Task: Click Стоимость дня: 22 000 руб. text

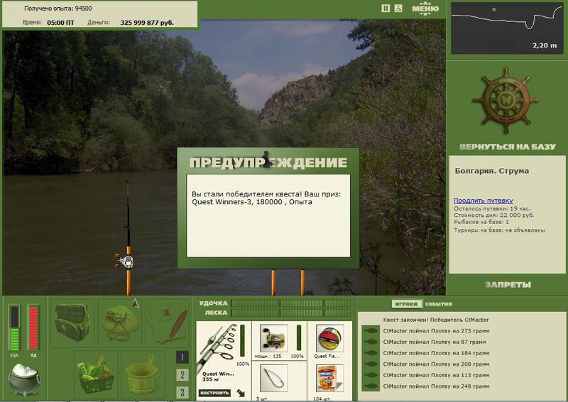Action: tap(493, 216)
